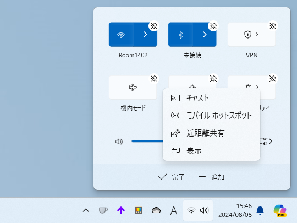
Task: Unpin the brightness/night light tile
Action: (x=213, y=79)
